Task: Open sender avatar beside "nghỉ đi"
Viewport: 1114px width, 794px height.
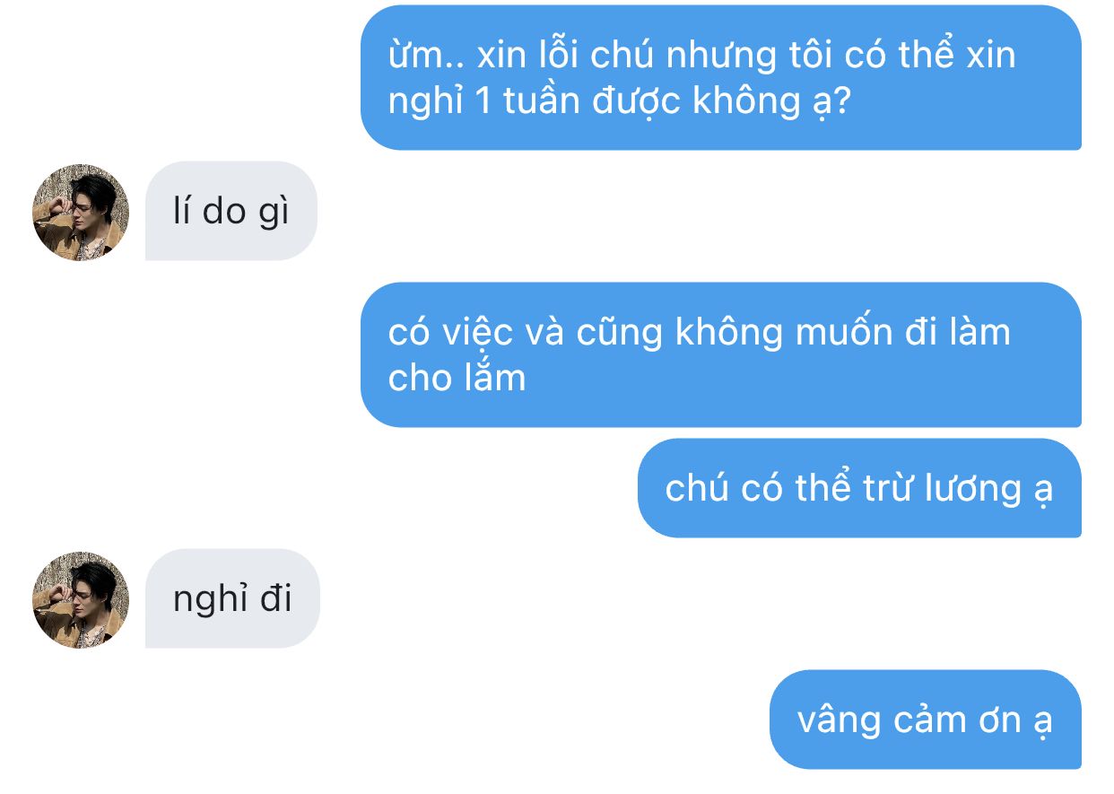Action: pos(81,599)
